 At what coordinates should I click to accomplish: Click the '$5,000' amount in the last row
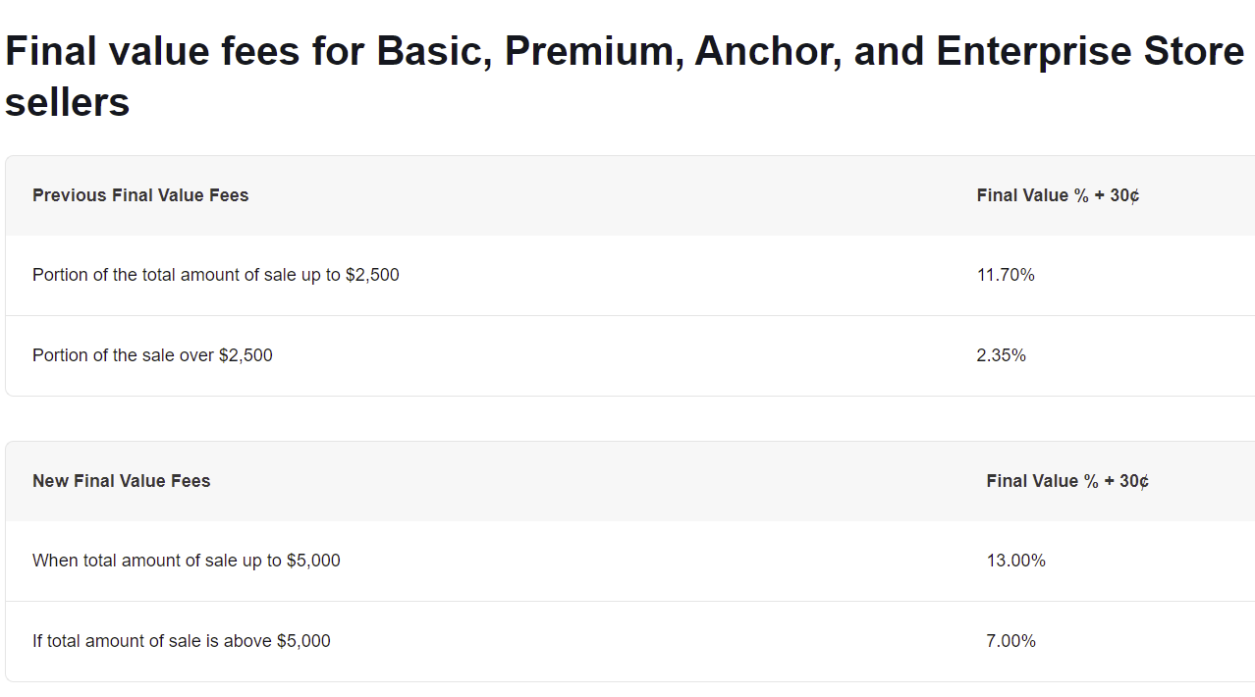click(303, 641)
